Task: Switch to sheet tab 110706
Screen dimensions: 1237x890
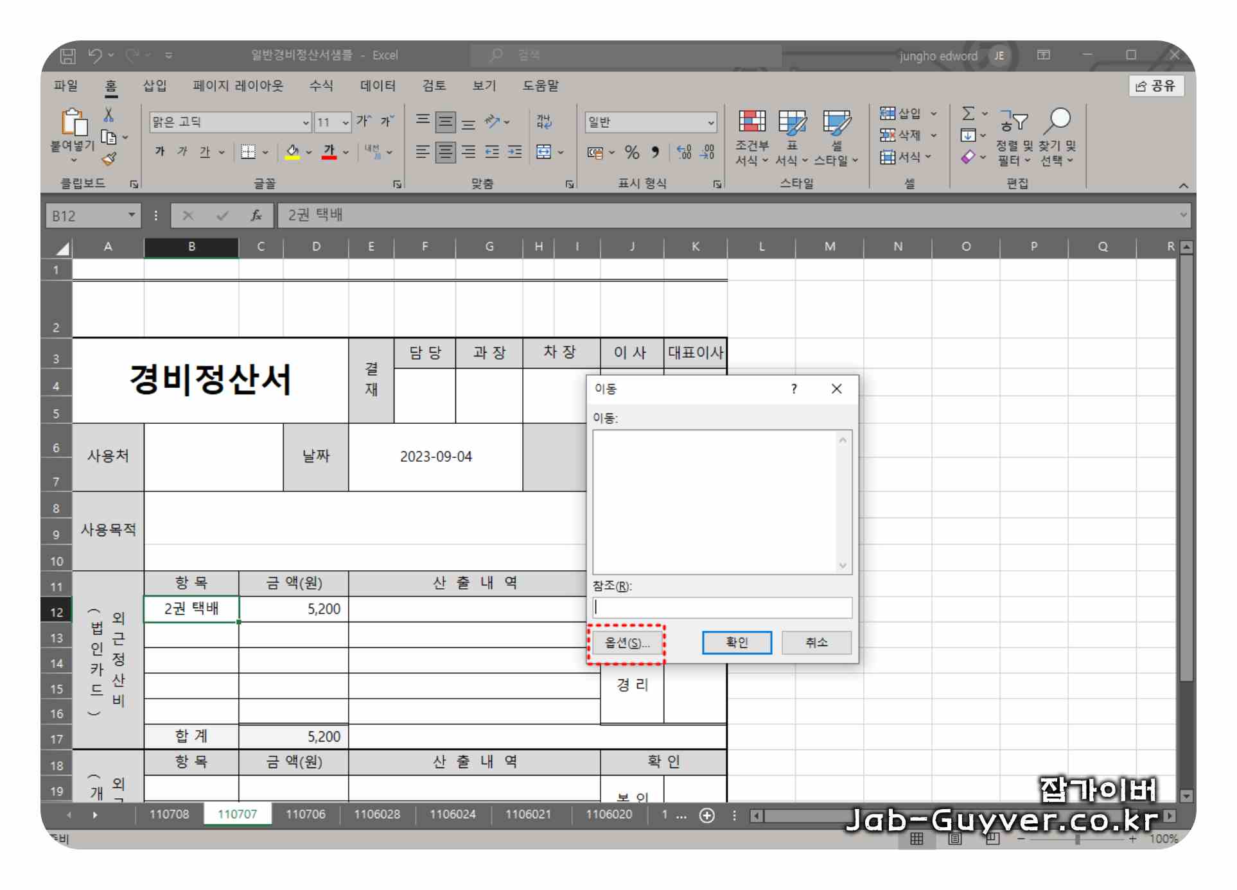Action: [x=305, y=814]
